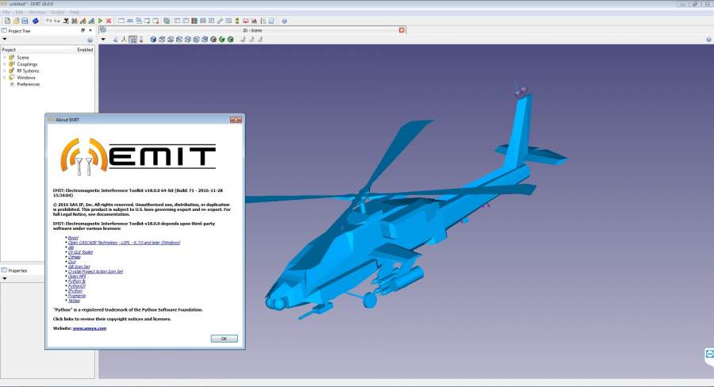Open the Crystal Project Action Icon Set link
This screenshot has height=387, width=714.
pos(95,271)
